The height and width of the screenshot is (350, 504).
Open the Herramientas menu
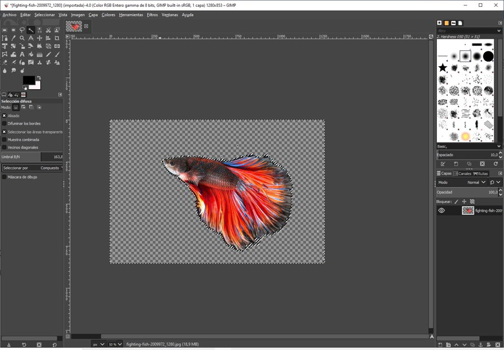tap(130, 15)
